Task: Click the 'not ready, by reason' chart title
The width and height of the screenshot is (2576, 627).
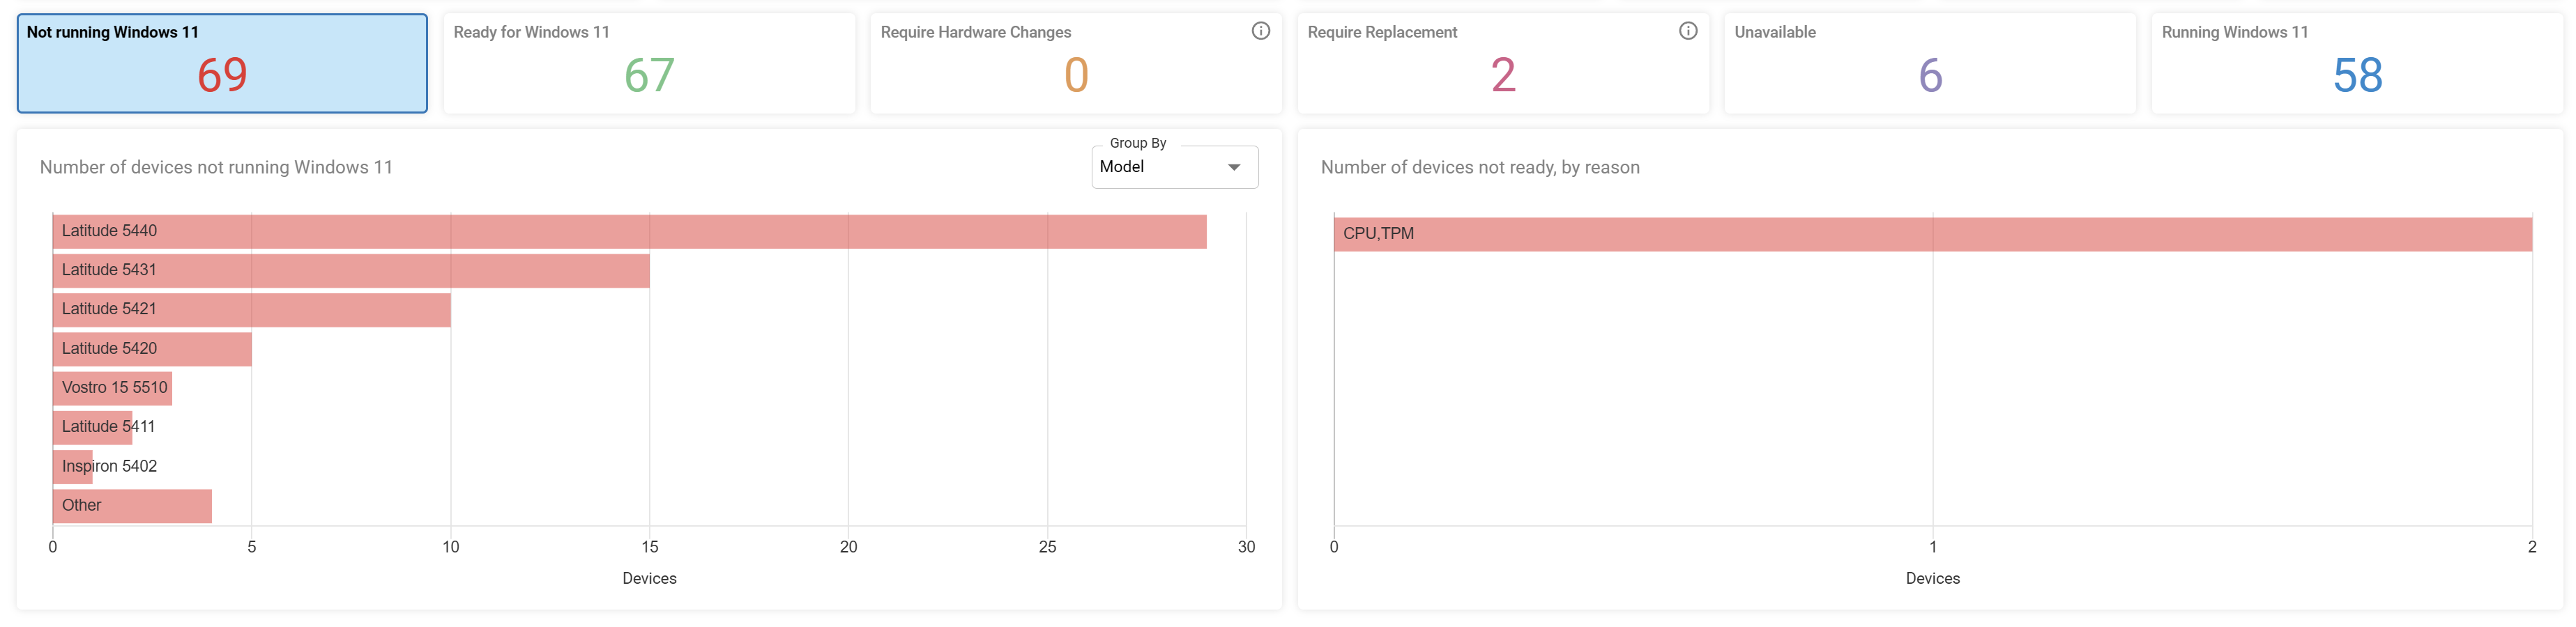Action: (x=1479, y=167)
